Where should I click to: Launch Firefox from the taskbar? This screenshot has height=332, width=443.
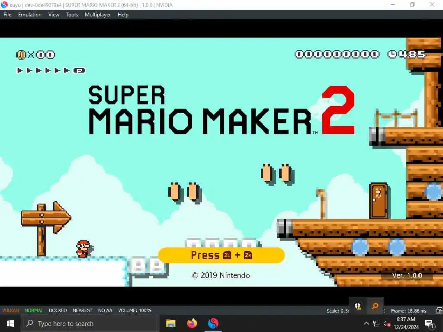pyautogui.click(x=192, y=323)
